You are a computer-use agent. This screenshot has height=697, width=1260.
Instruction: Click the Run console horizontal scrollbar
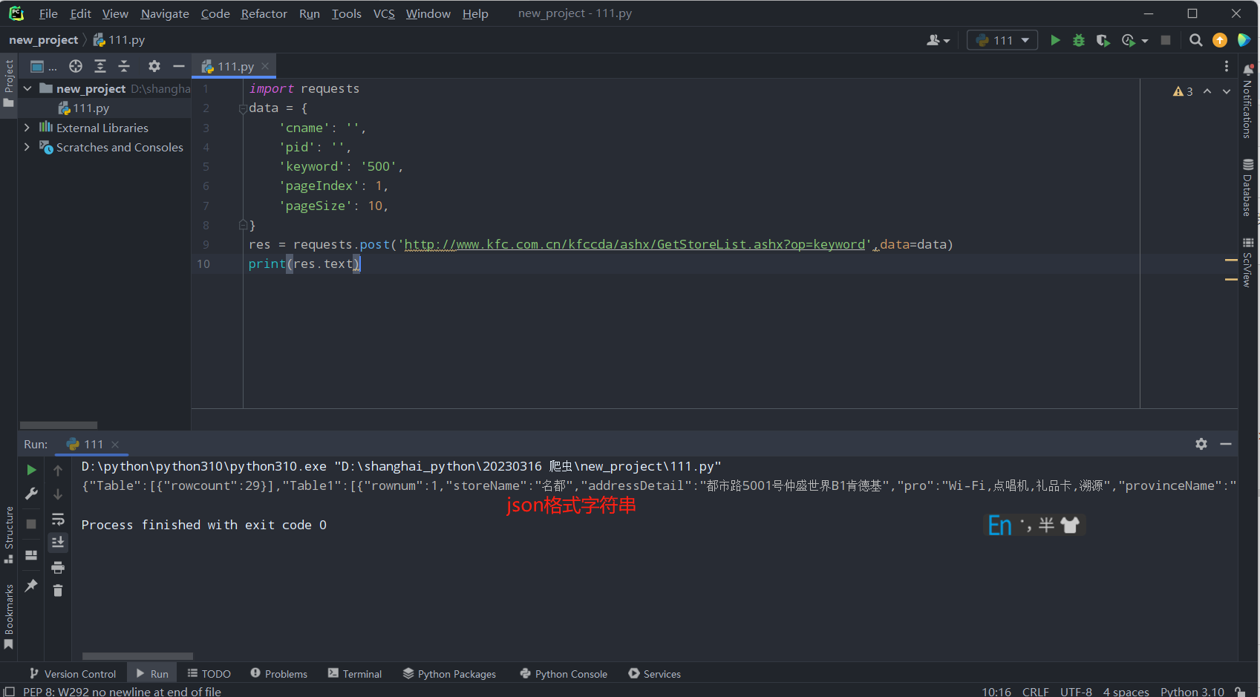point(137,656)
